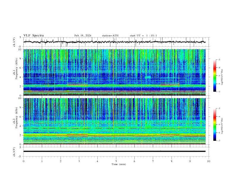This screenshot has width=235, height=181.
Task: Click the "-7" tick on the upper colorbar
Action: [x=219, y=92]
